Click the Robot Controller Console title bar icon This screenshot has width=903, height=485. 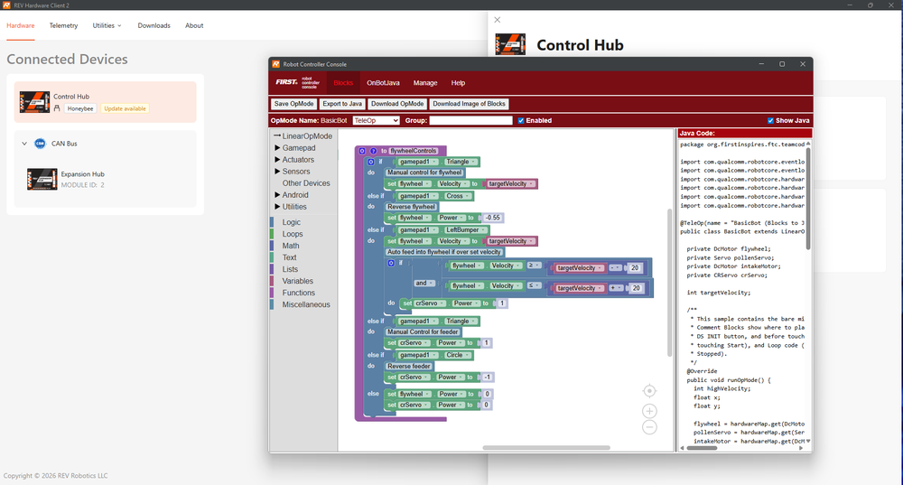click(x=275, y=64)
